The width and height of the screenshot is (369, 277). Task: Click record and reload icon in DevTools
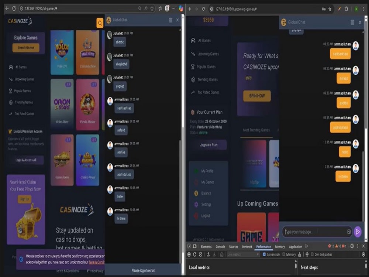[194, 254]
